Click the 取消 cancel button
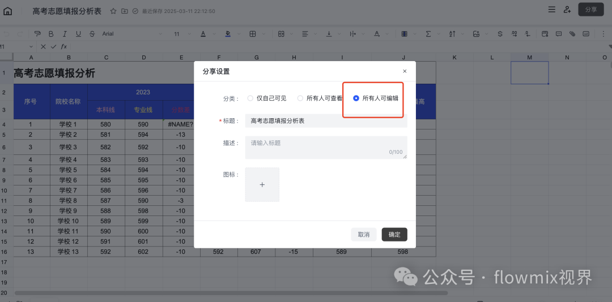The height and width of the screenshot is (302, 612). point(363,235)
